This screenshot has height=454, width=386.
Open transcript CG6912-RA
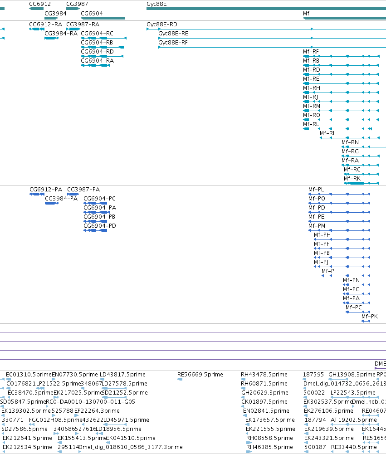click(45, 24)
